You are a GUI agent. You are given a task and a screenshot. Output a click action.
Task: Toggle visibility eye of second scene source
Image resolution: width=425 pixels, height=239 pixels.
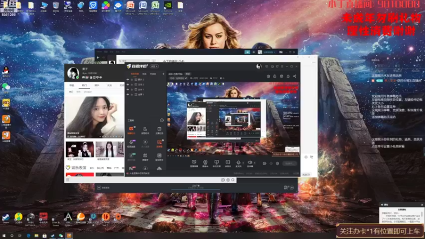click(128, 84)
